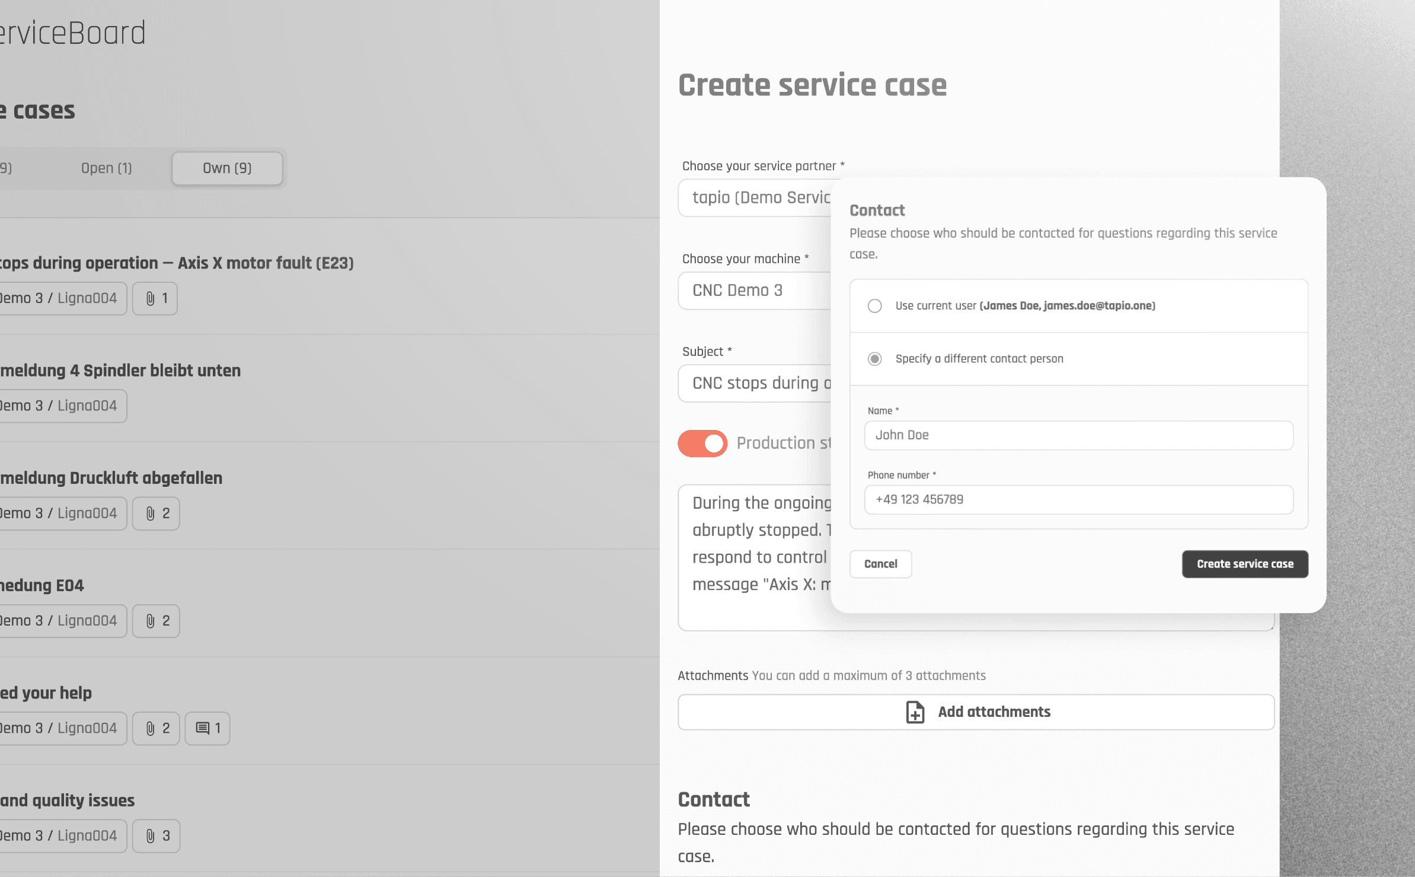This screenshot has width=1415, height=877.
Task: Cancel the contact dialog
Action: [880, 564]
